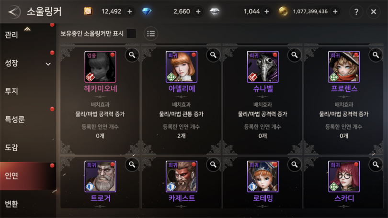Click the back arrow next to 소울링커
388x218 pixels.
click(14, 11)
